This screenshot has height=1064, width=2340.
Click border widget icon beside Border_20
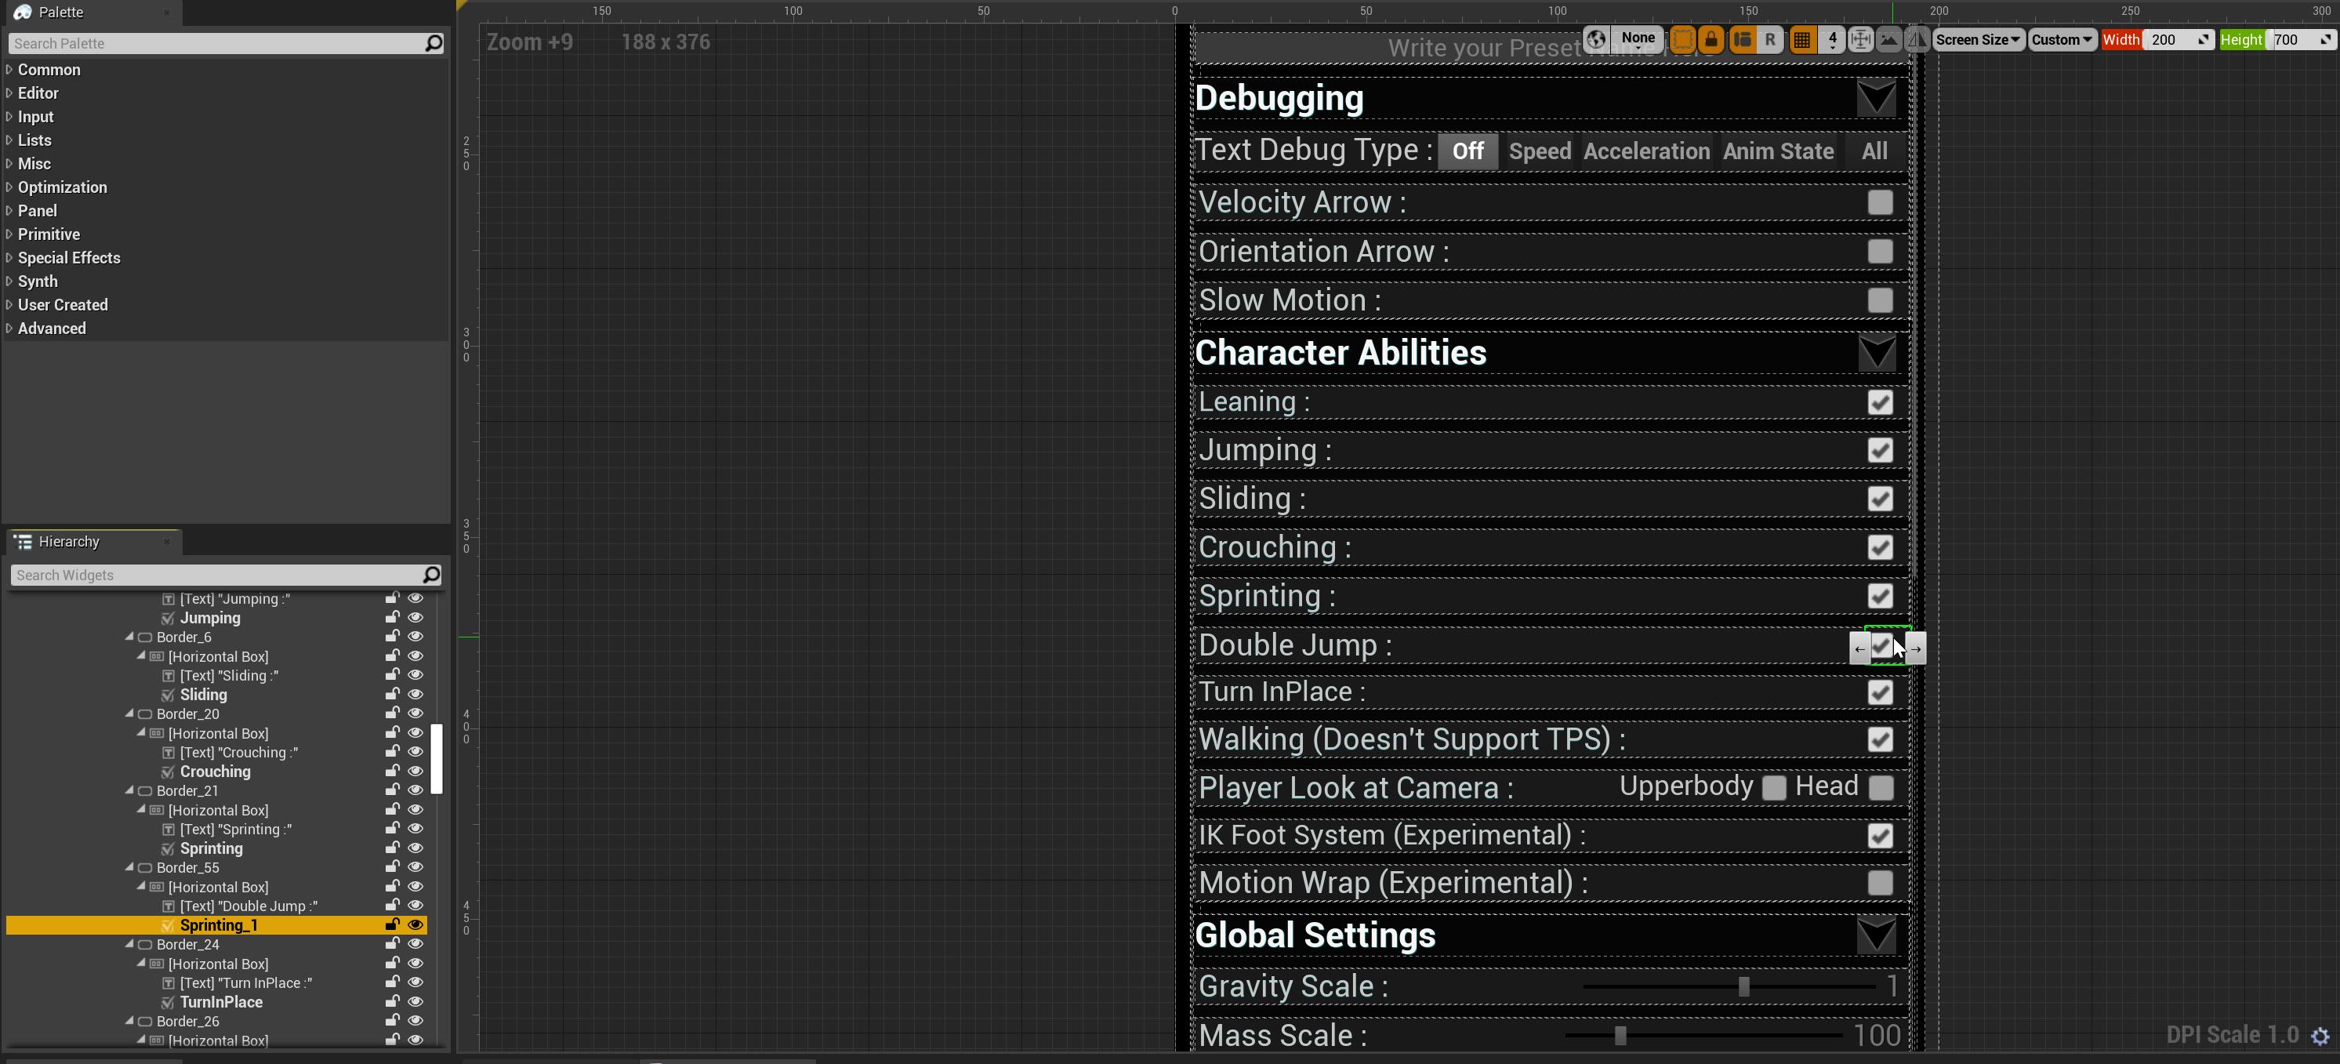pyautogui.click(x=144, y=714)
